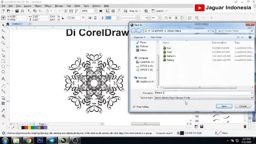This screenshot has height=144, width=256.
Task: Open Photoshop from the Windows taskbar
Action: pyautogui.click(x=40, y=140)
